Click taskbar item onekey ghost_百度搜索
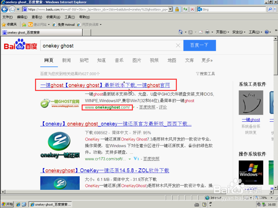 tap(50, 204)
